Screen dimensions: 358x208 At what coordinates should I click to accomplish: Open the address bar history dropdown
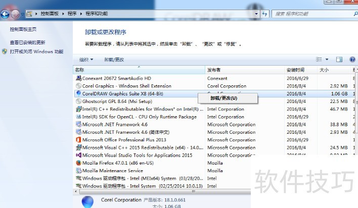[x=256, y=14]
